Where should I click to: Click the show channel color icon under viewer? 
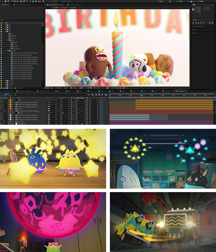click(x=76, y=88)
